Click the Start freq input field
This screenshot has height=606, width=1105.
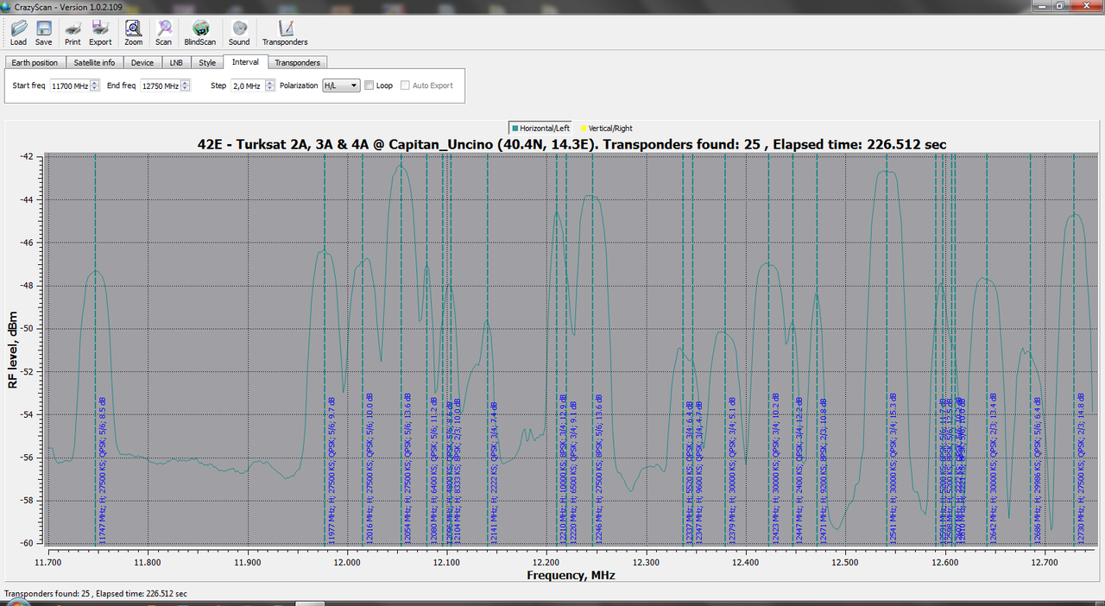70,85
